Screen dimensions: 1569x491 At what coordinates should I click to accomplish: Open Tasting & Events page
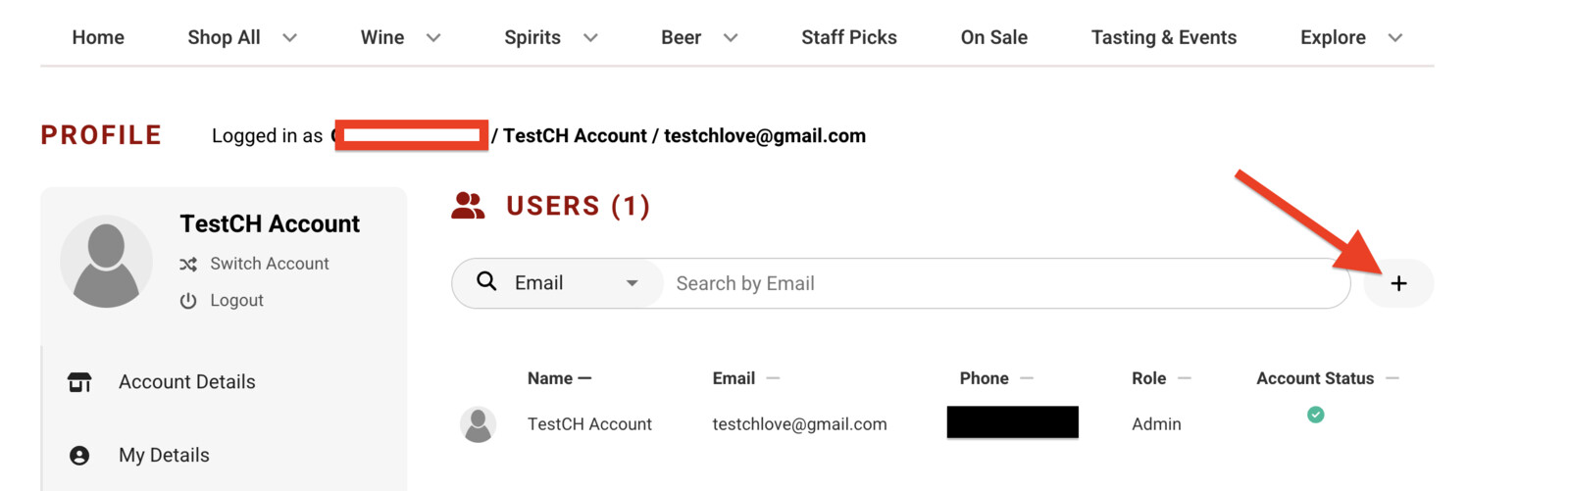click(x=1163, y=37)
